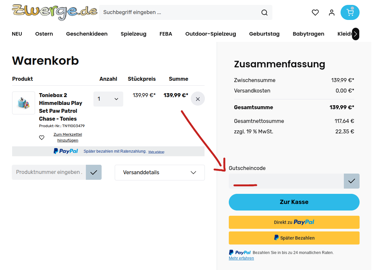The height and width of the screenshot is (270, 374).
Task: Click the Zwerge.de logo
Action: coord(54,12)
